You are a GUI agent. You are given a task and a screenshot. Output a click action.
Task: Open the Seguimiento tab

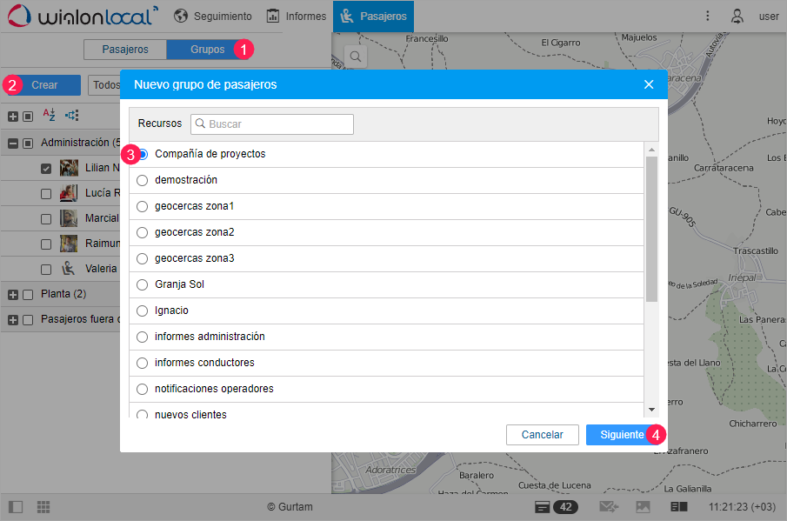coord(213,16)
